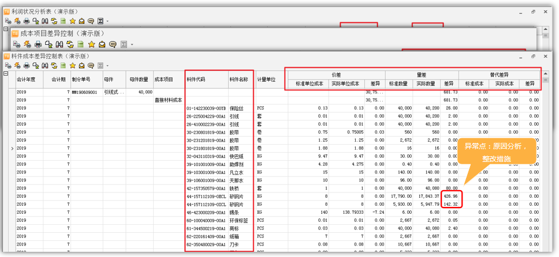Open toolbar overflow dropdown arrow in 成本项目差异控制

click(x=132, y=45)
